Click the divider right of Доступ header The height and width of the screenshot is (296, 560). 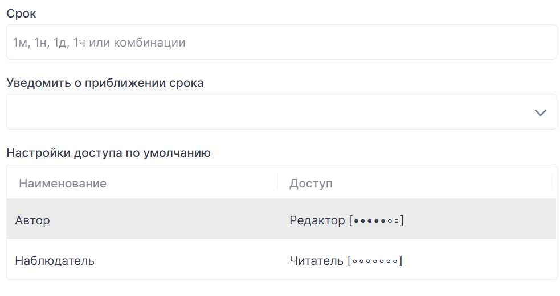click(x=553, y=182)
